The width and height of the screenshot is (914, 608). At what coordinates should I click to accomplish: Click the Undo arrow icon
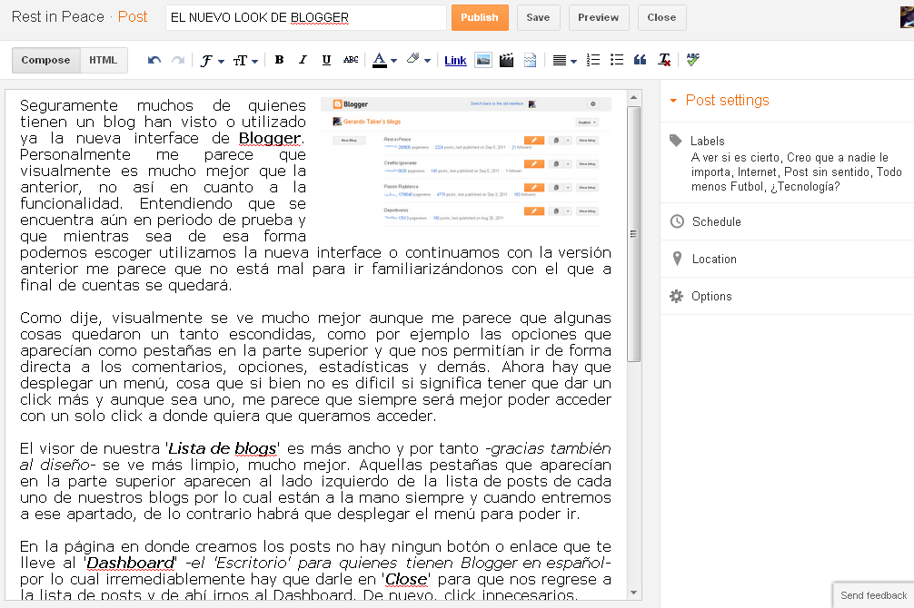pos(154,60)
